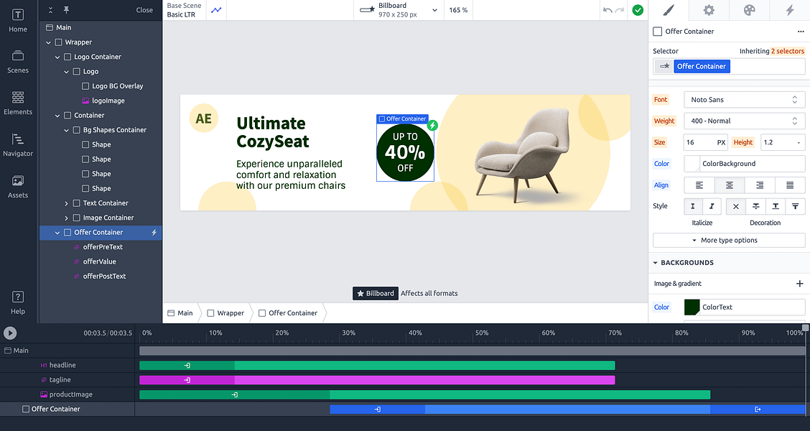
Task: Toggle the Image Container checkbox
Action: [x=77, y=218]
